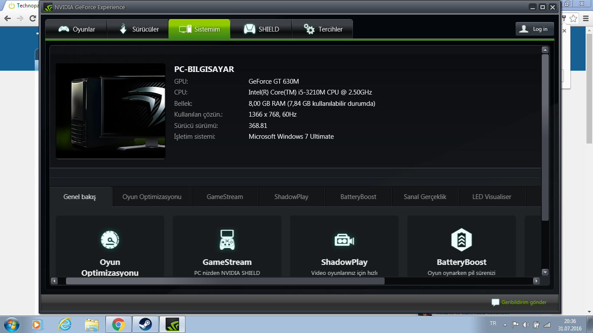
Task: Switch to Chrome from the taskbar
Action: 119,324
